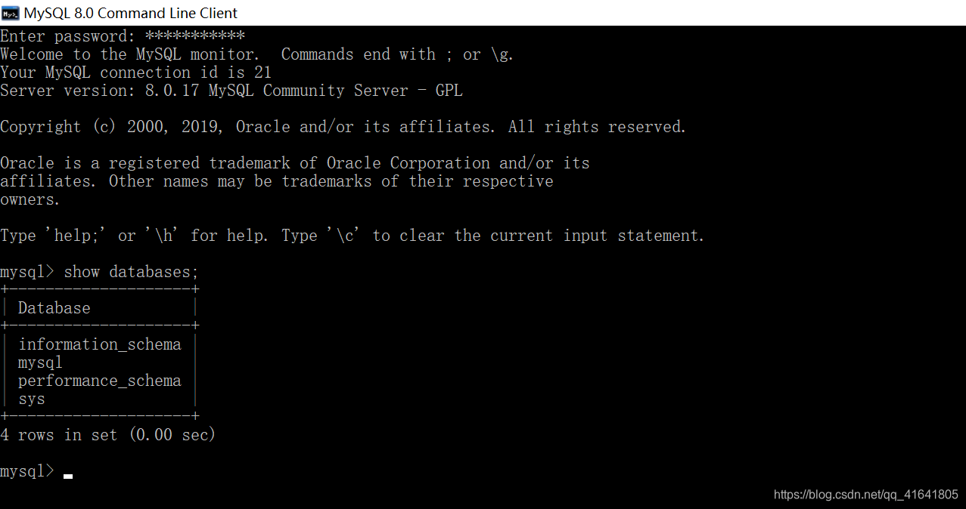
Task: Click the Database column header
Action: (x=54, y=308)
